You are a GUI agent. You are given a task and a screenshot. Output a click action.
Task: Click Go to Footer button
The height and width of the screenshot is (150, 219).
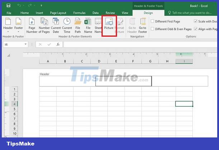[143, 25]
